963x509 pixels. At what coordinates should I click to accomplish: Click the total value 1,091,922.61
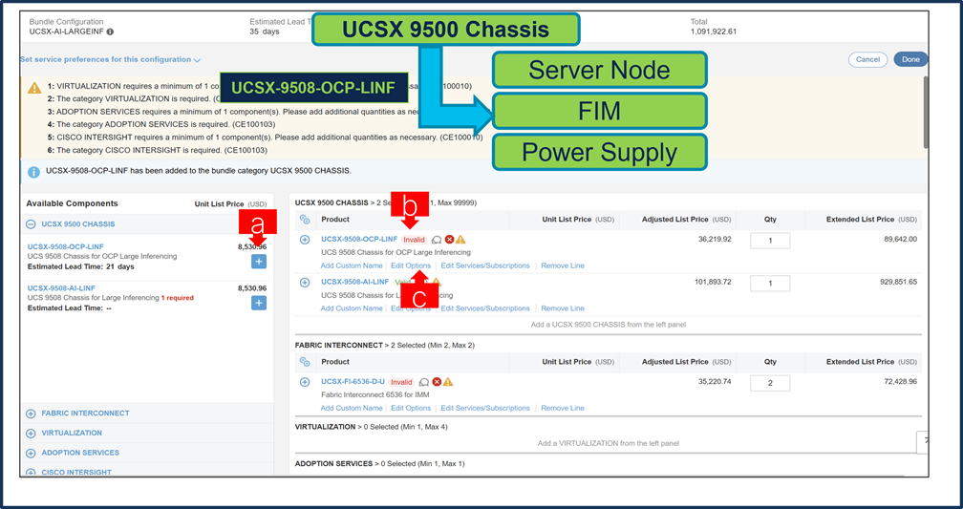(713, 32)
